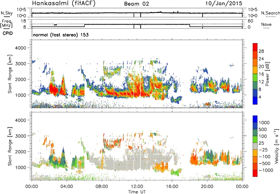Click the red bottom of velocity colorbar
Screen dimensions: 280x194
(255, 173)
